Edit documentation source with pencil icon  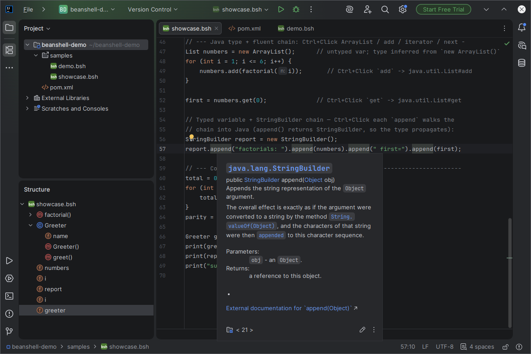click(362, 330)
